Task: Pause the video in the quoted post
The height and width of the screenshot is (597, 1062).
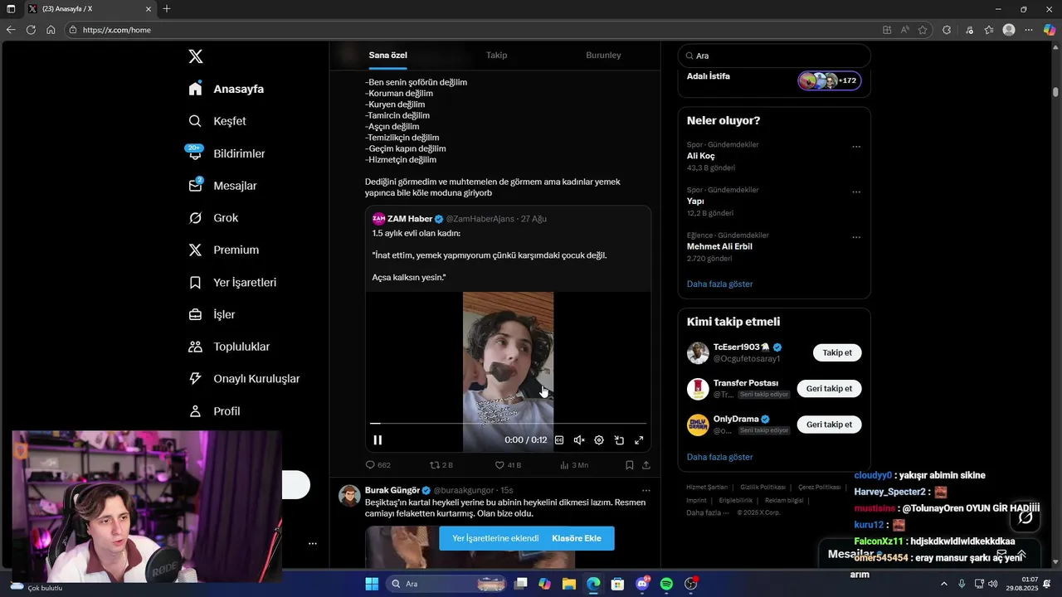Action: [x=378, y=440]
